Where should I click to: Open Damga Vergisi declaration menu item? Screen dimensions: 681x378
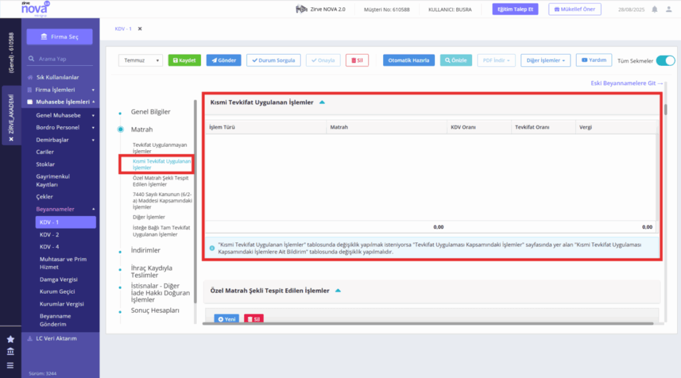pyautogui.click(x=59, y=280)
